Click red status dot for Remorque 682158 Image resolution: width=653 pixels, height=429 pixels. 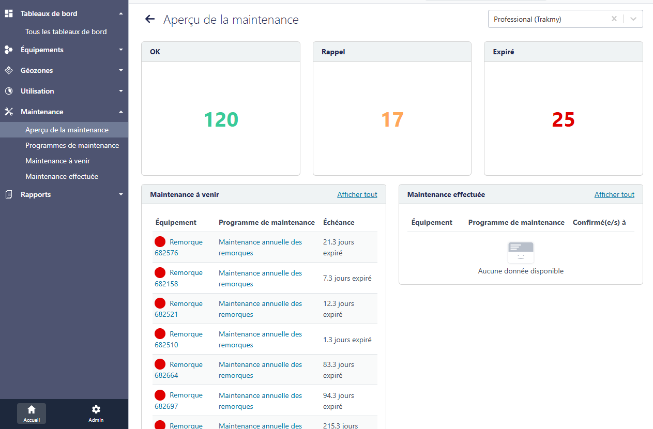[x=160, y=272]
